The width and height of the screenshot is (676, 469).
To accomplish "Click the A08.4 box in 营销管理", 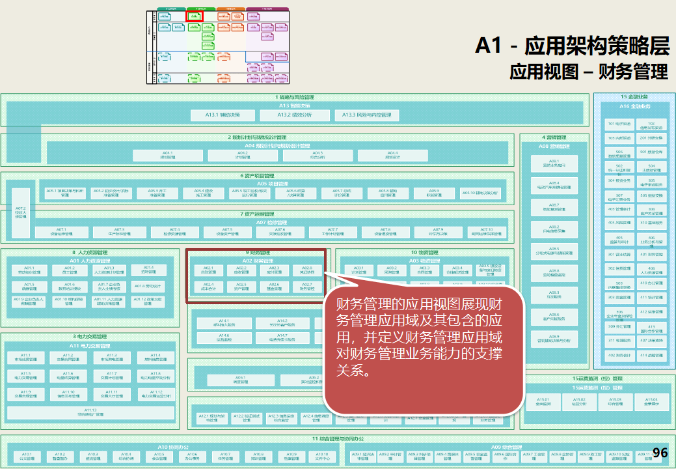I will 554,186.
